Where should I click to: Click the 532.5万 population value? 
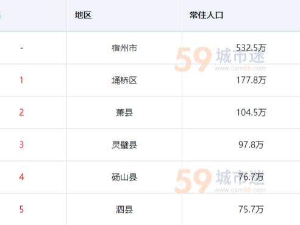click(x=251, y=48)
